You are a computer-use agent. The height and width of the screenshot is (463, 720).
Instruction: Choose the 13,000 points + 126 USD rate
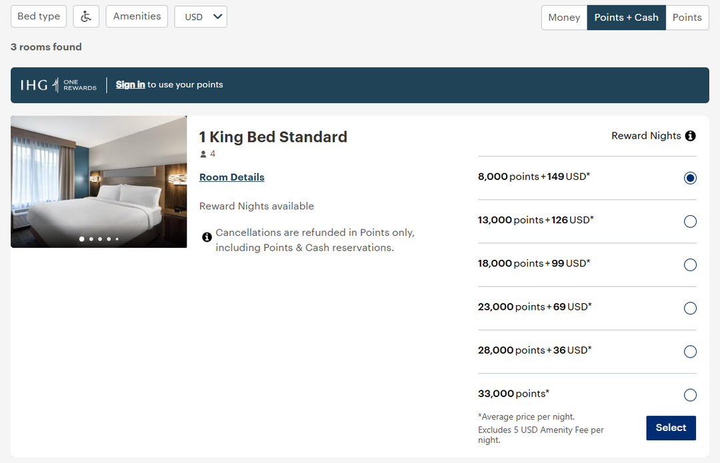[690, 221]
